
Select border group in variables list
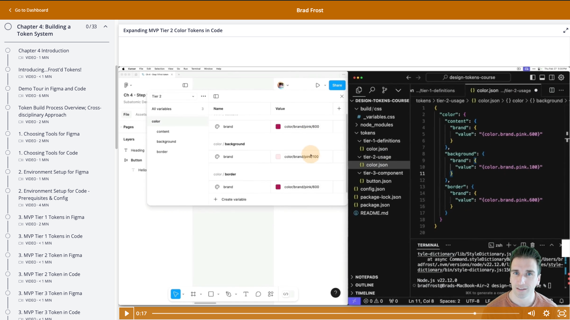162,151
